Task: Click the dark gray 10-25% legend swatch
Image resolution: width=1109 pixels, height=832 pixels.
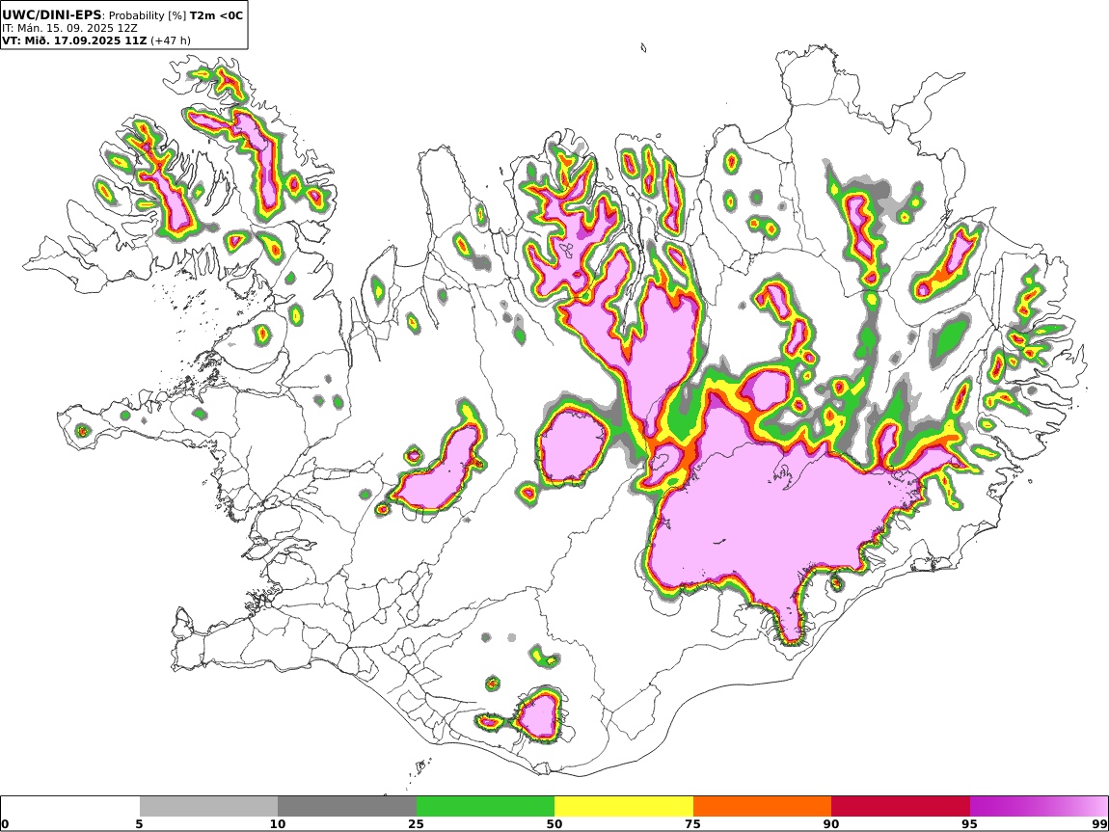Action: pyautogui.click(x=347, y=806)
